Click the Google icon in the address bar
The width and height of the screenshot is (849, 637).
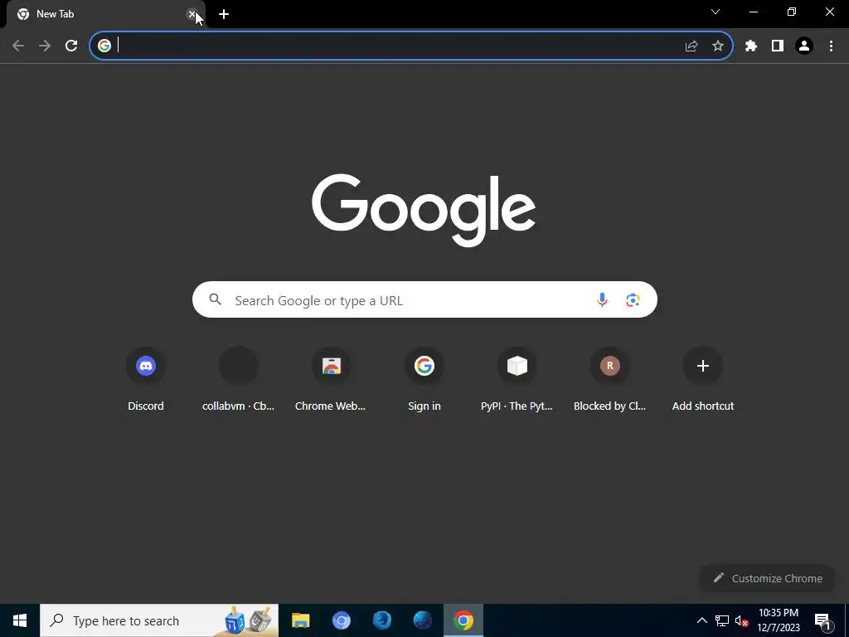click(104, 46)
